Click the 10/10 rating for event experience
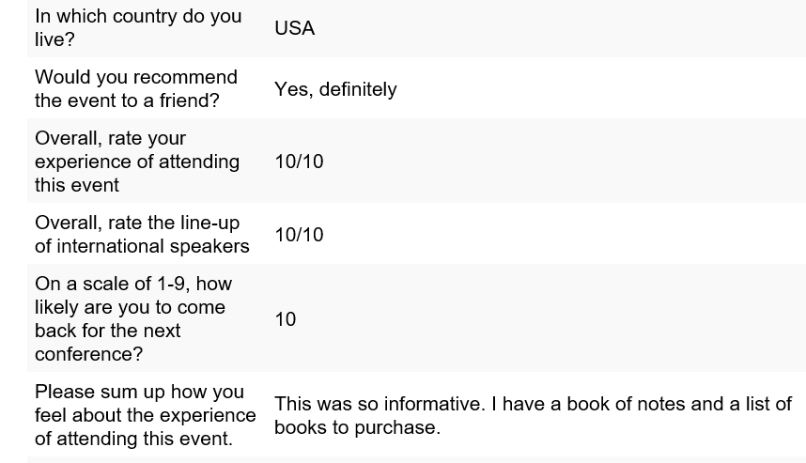Screen dimensions: 806x463 pos(299,162)
